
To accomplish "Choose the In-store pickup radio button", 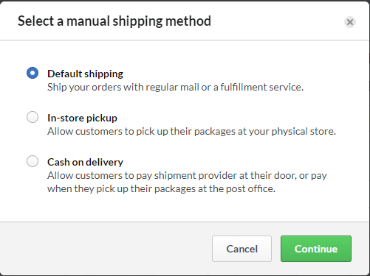I will (x=32, y=117).
